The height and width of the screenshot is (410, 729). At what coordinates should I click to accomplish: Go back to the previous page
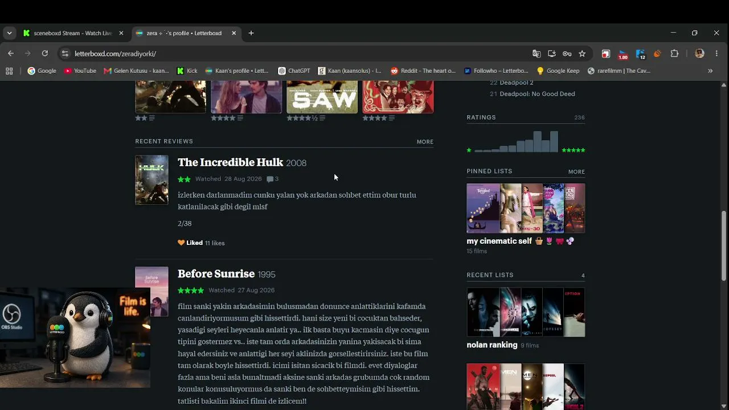(11, 54)
